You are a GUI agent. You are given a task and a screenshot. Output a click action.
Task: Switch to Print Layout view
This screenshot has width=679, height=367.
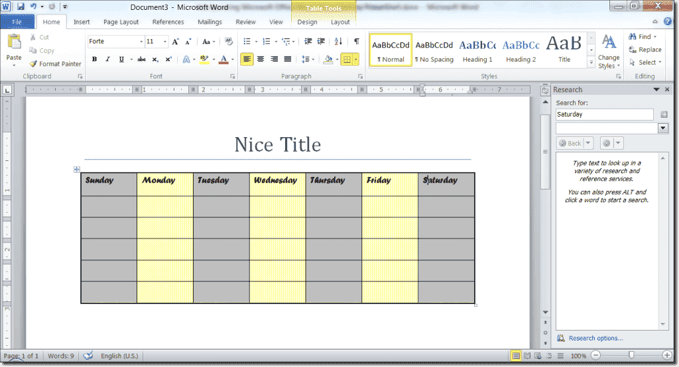click(x=516, y=356)
